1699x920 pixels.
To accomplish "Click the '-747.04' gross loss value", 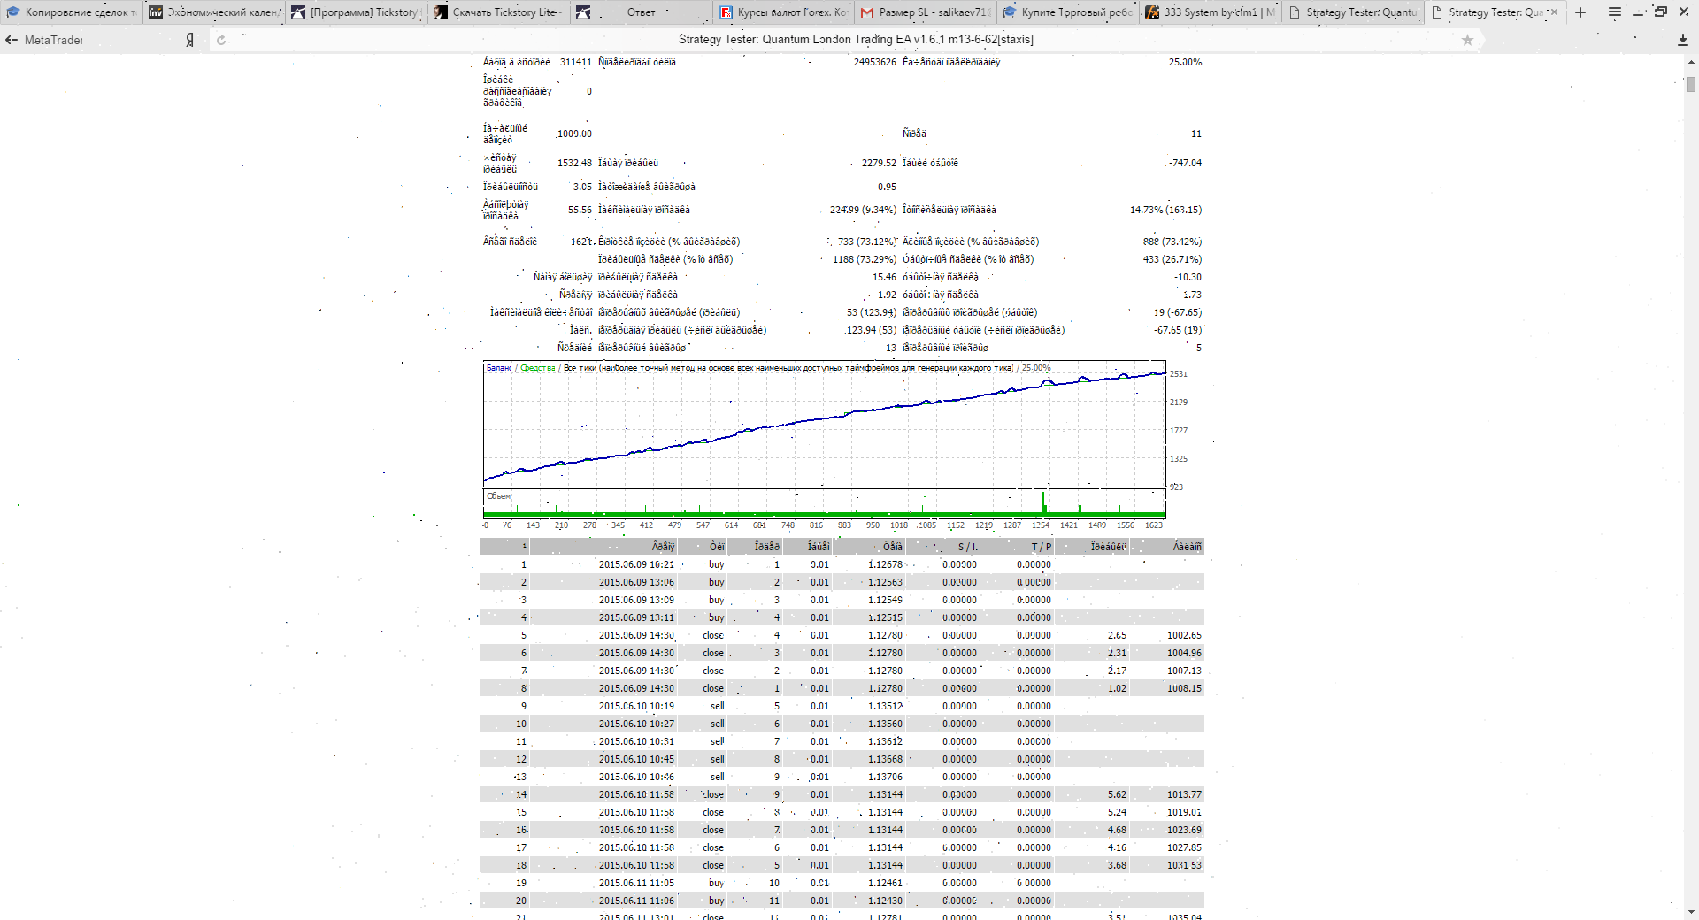I will 1185,163.
